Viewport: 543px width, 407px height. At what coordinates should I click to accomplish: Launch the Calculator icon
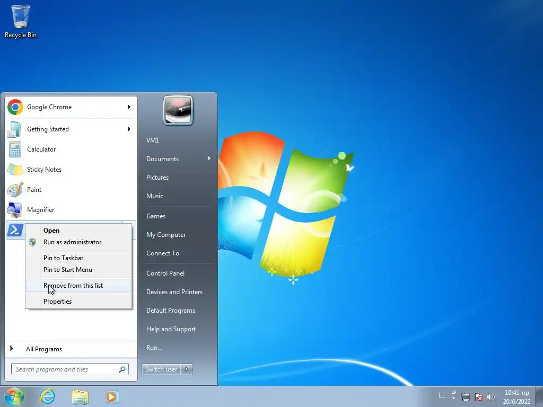pyautogui.click(x=15, y=149)
